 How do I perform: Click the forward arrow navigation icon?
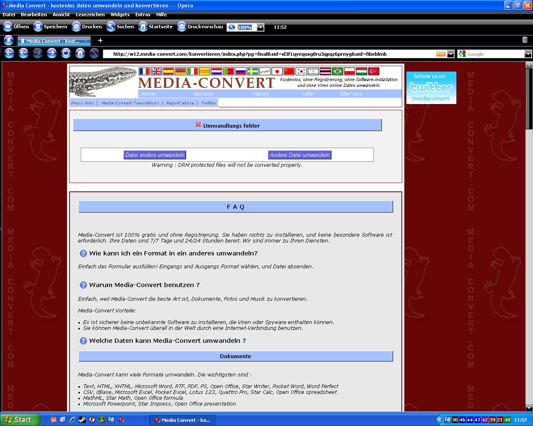(52, 53)
